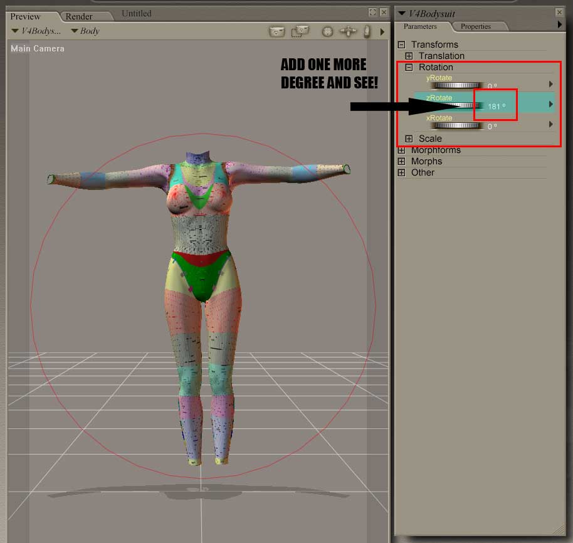The height and width of the screenshot is (543, 573).
Task: Click the Render camera icon in the preview toolbar
Action: [x=276, y=31]
